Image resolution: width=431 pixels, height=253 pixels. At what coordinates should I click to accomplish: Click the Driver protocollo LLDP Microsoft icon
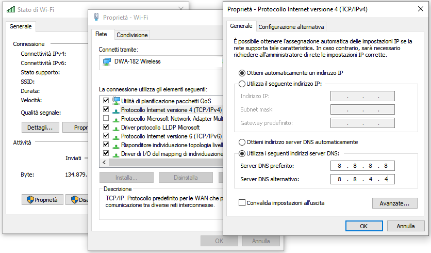tap(116, 128)
